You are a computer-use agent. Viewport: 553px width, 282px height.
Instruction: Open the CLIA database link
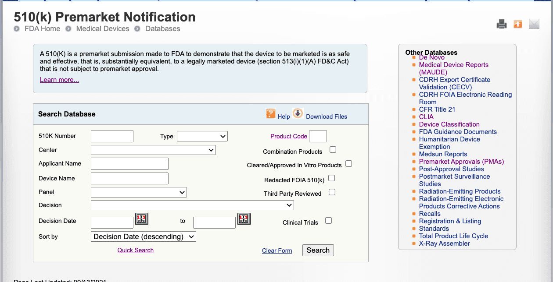click(x=426, y=117)
